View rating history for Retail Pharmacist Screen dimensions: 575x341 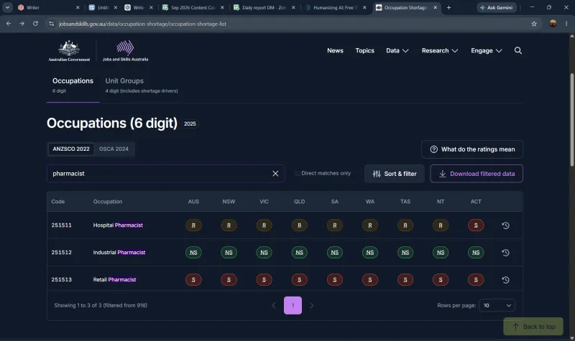tap(505, 280)
